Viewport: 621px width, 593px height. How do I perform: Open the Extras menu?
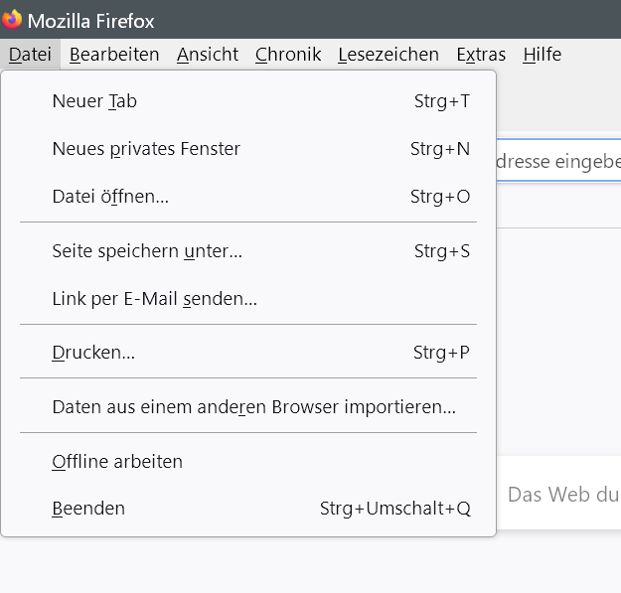[x=481, y=55]
